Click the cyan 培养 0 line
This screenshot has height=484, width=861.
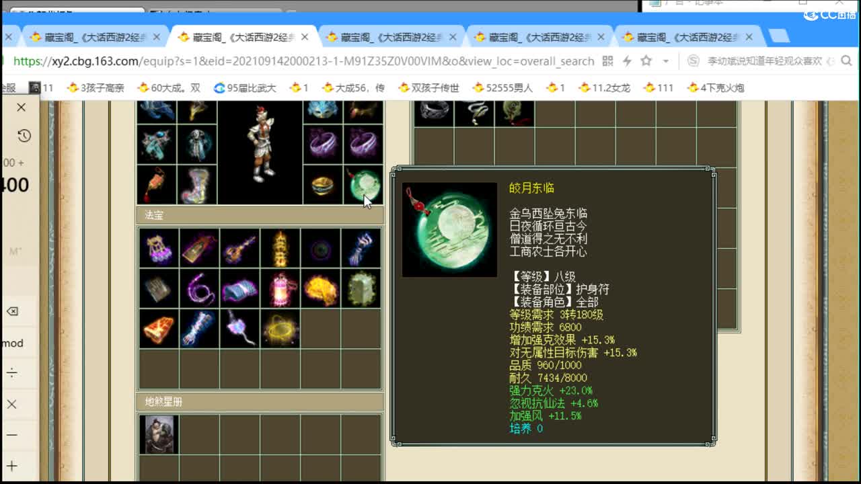pyautogui.click(x=525, y=428)
